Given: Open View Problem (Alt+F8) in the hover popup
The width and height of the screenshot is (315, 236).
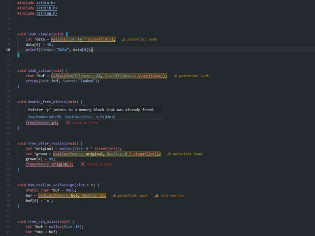Looking at the screenshot, I should [44, 117].
